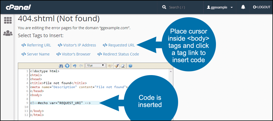
Task: Click the meta Description line
Action: (x=79, y=87)
